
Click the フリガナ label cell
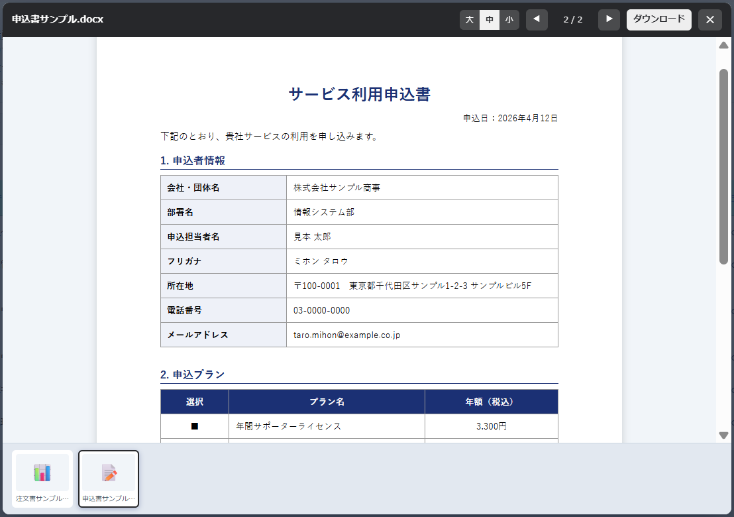click(x=223, y=261)
